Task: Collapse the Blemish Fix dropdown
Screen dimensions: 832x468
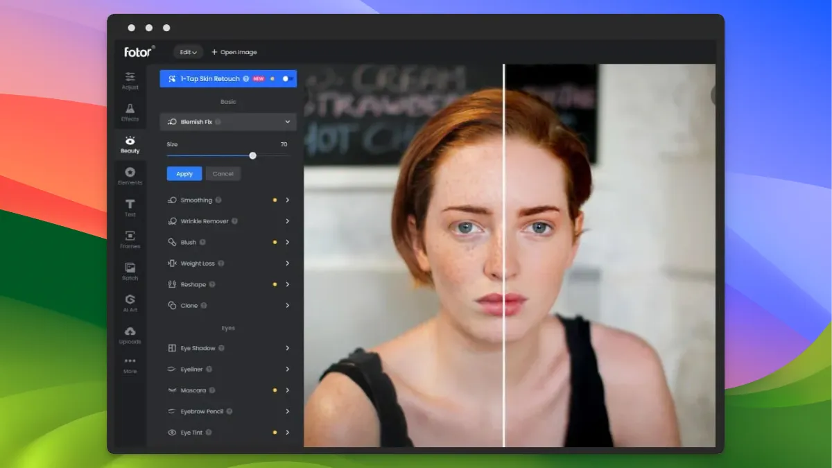Action: click(x=286, y=121)
